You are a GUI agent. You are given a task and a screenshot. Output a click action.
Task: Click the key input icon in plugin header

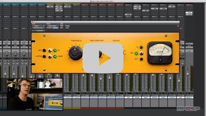coord(33,31)
